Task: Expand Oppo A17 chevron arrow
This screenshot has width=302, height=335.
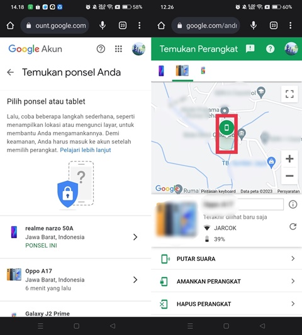Action: coord(135,280)
